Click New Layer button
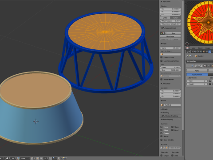This screenshot has height=160, width=213. click(x=170, y=36)
